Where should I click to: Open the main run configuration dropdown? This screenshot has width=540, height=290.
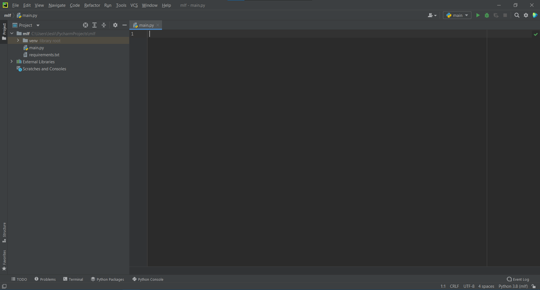[457, 15]
